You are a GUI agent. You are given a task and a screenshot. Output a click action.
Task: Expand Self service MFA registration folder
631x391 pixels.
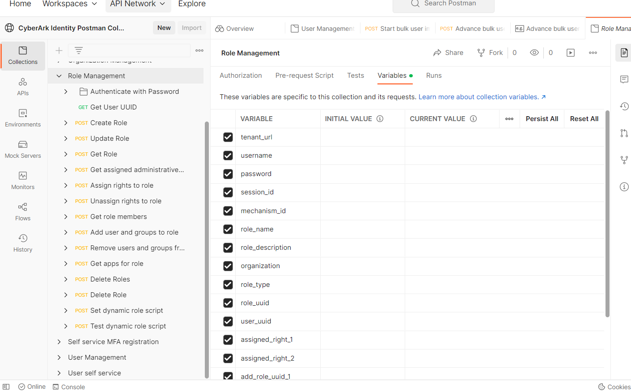coord(59,342)
